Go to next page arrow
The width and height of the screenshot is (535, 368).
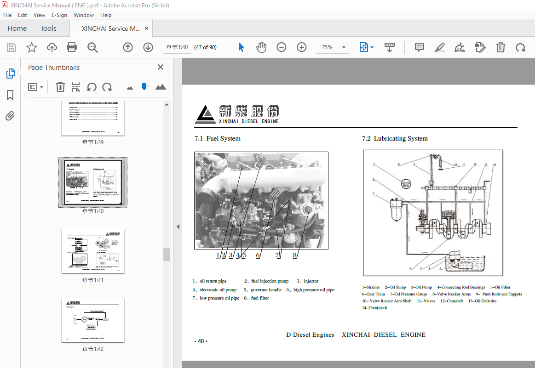pos(148,47)
